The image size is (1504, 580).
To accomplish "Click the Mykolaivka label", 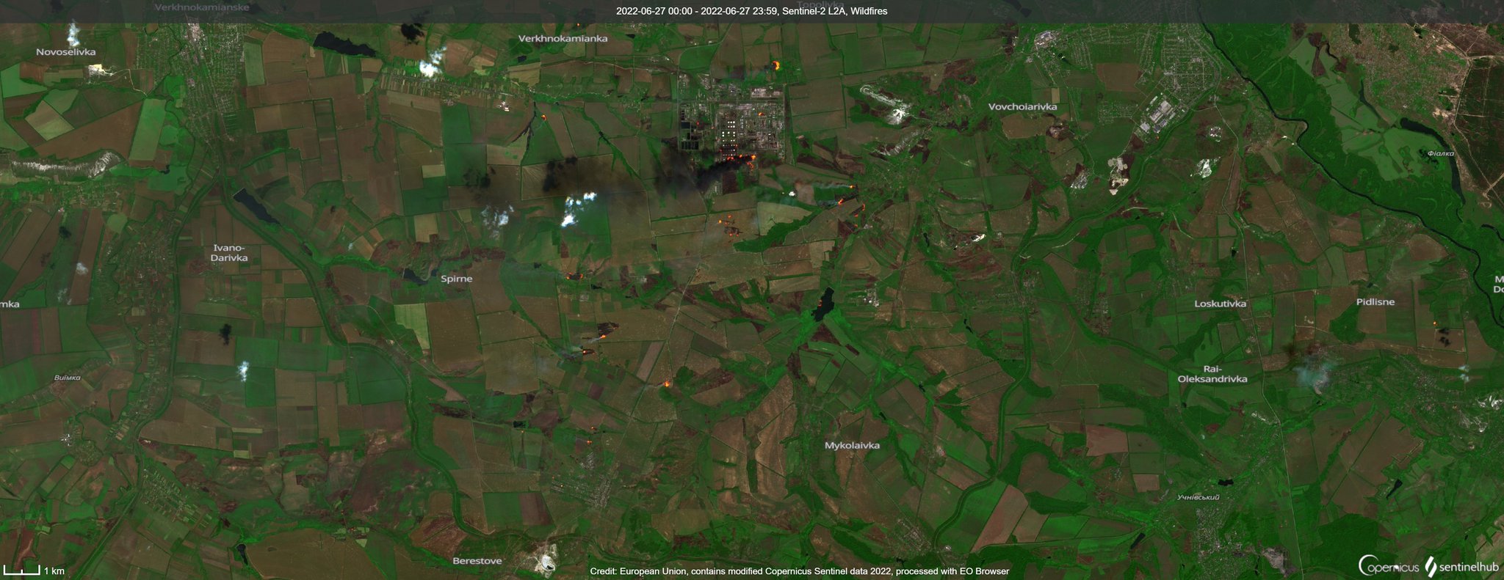I will coord(852,445).
